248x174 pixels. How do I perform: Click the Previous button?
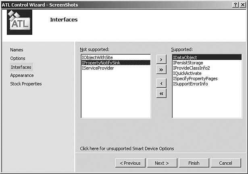click(x=130, y=163)
